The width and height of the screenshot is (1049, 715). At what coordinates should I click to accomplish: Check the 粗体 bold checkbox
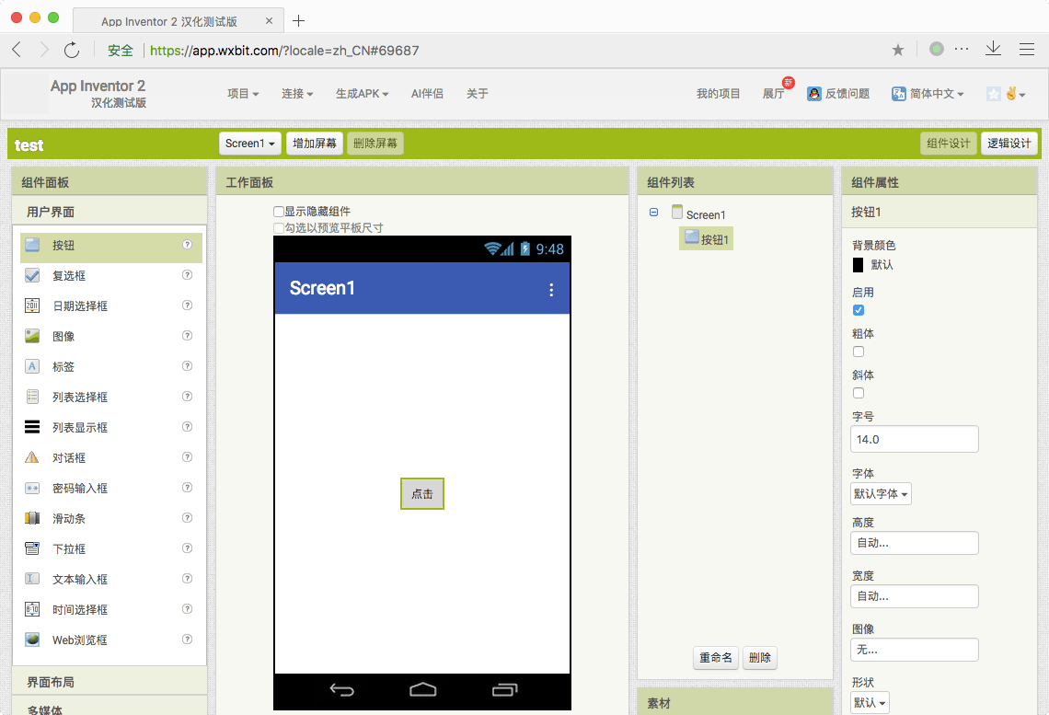pyautogui.click(x=859, y=352)
